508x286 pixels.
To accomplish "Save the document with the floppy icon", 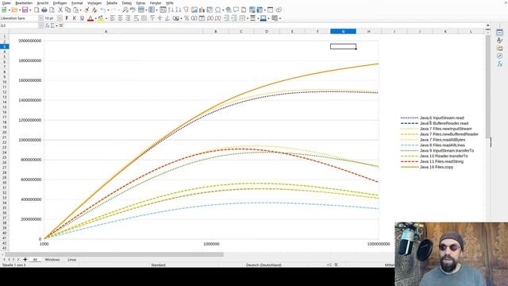I will [x=25, y=10].
